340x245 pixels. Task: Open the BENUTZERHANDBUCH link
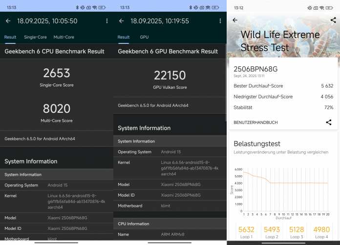(x=255, y=122)
